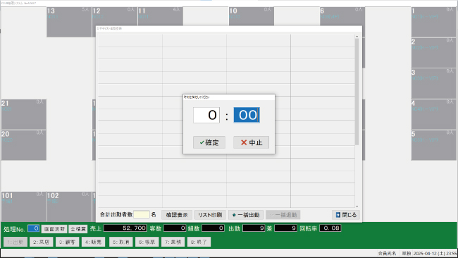Screen dimensions: 458x258
Task: Click the リスト印刷 print list button
Action: pos(210,215)
